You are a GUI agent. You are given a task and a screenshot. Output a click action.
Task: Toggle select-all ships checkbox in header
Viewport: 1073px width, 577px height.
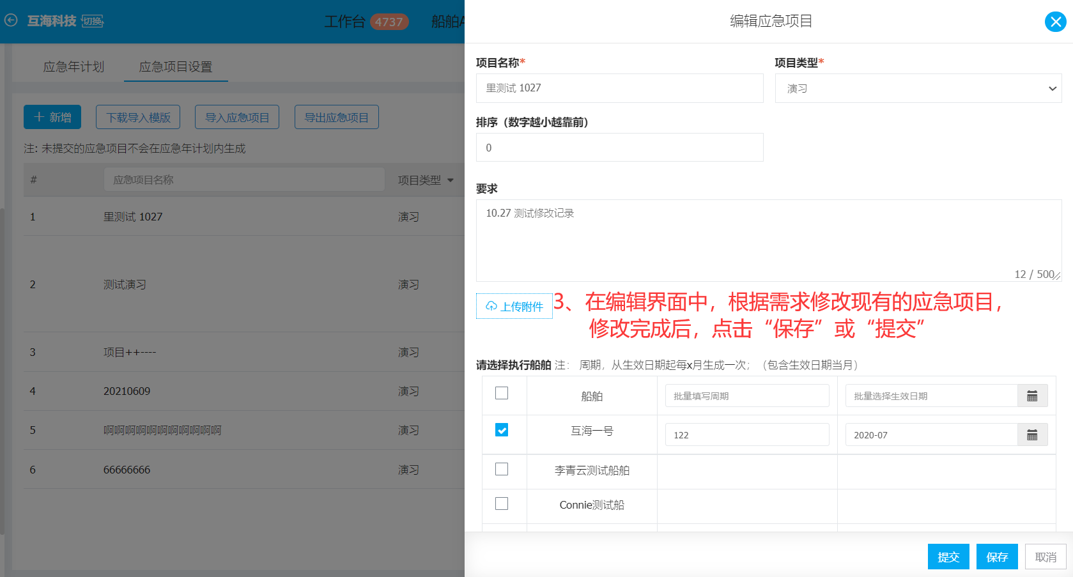tap(502, 393)
